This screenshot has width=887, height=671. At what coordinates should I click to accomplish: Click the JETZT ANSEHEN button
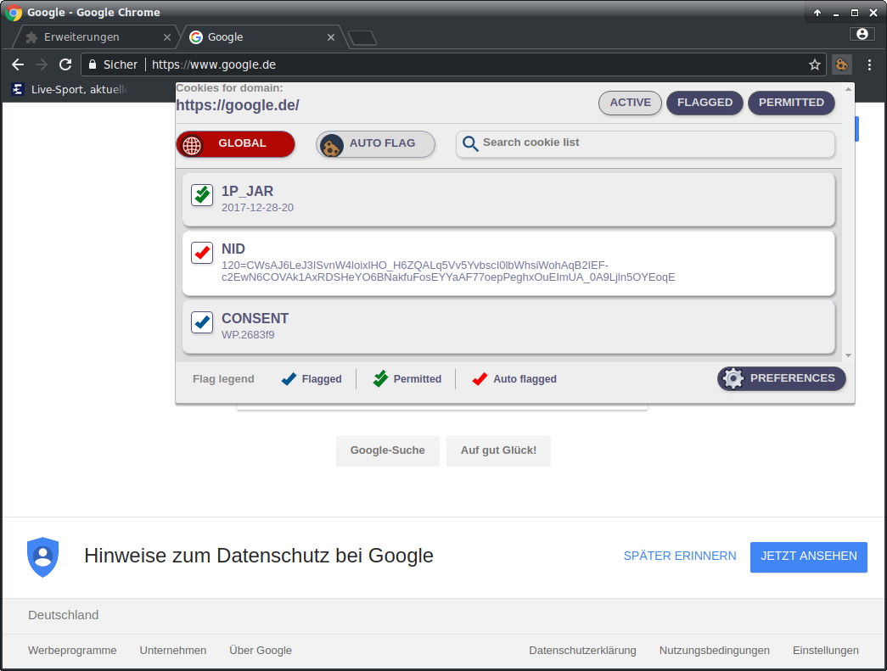click(808, 556)
